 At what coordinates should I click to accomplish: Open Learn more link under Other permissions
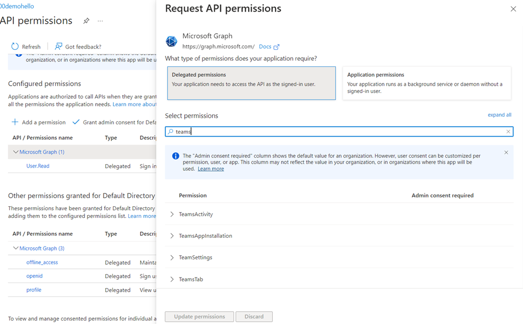(x=142, y=216)
